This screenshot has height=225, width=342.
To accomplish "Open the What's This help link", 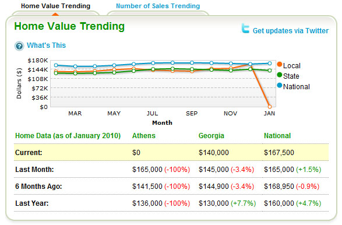I will click(x=46, y=45).
